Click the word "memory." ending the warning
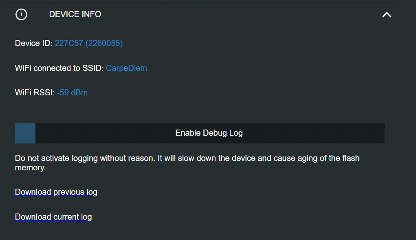The image size is (416, 240). (x=30, y=167)
